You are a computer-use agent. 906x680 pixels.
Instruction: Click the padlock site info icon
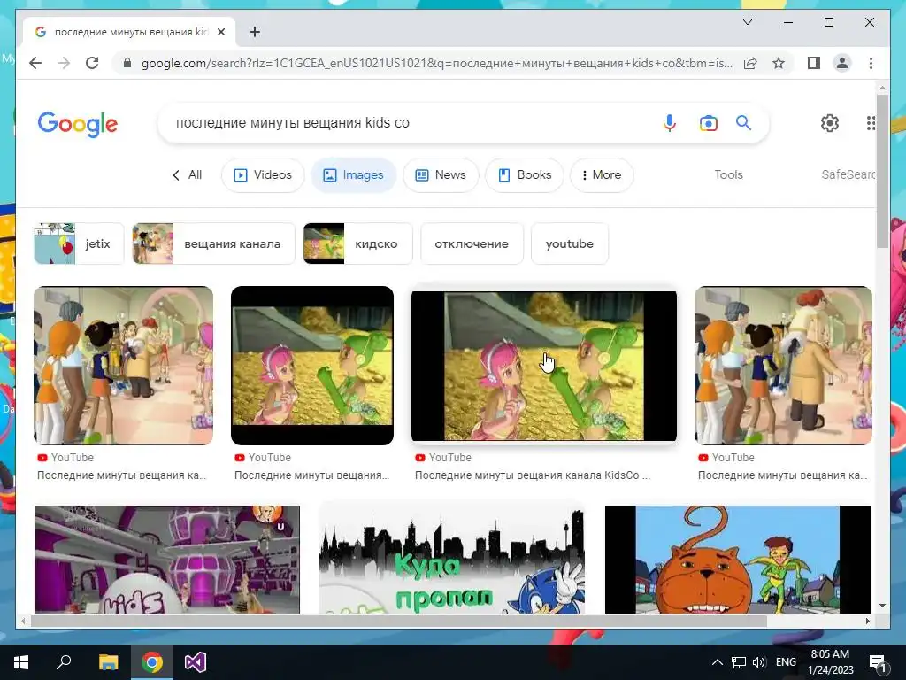(127, 63)
